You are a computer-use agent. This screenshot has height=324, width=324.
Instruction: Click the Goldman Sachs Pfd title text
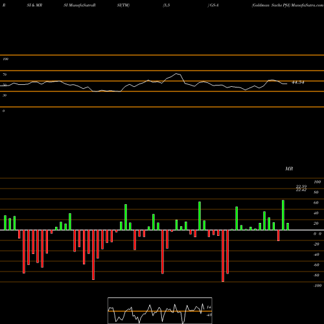pyautogui.click(x=271, y=5)
